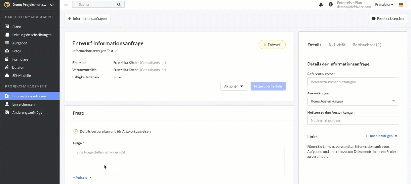Click the Änderungsaufträge sidebar icon

(x=7, y=112)
